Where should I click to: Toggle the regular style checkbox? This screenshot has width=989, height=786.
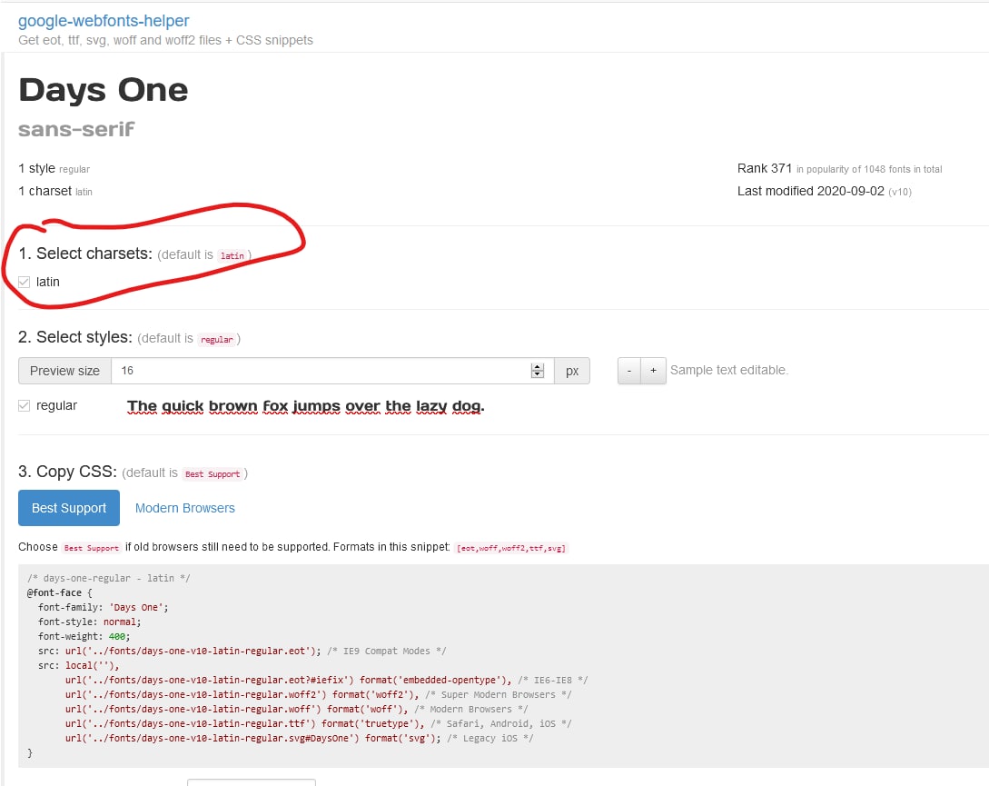click(24, 406)
